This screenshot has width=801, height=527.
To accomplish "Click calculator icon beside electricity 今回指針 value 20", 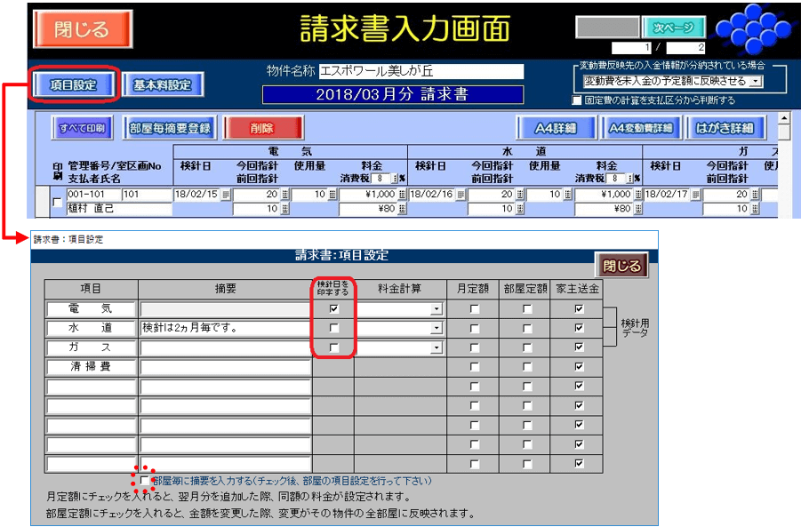I will (x=285, y=195).
